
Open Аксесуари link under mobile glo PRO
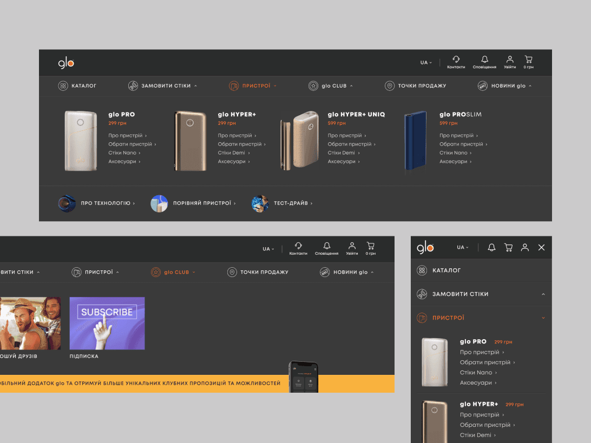(x=478, y=383)
